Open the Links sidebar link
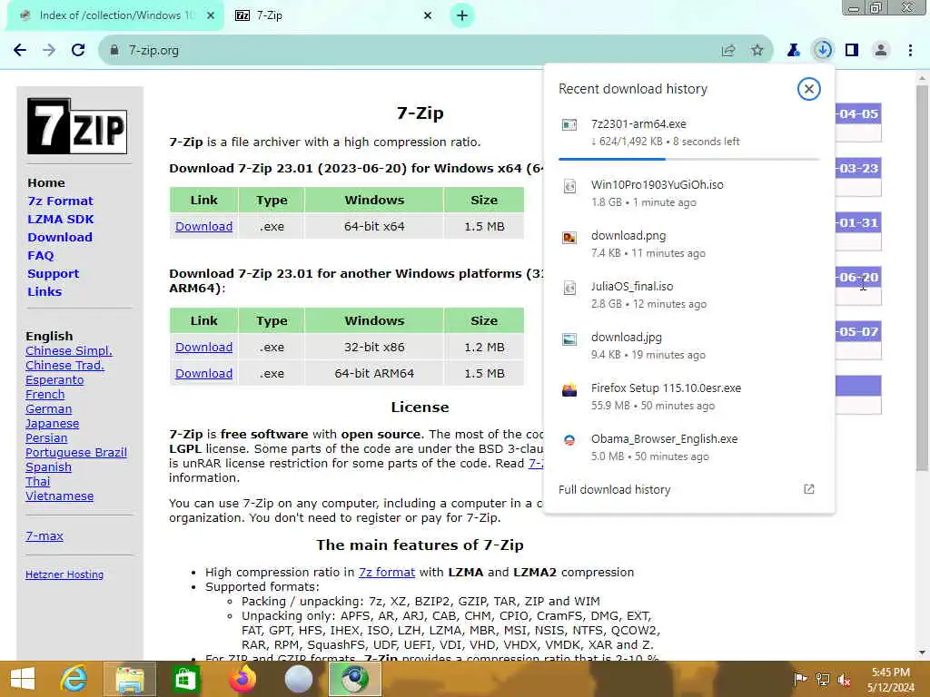This screenshot has width=930, height=697. (45, 291)
